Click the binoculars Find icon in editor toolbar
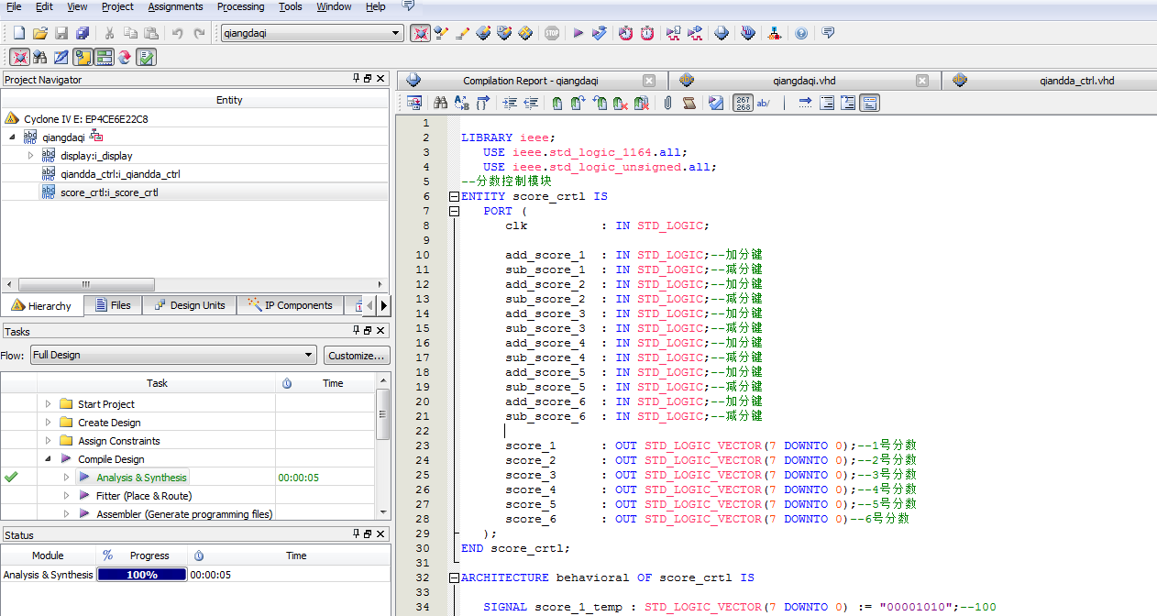1157x616 pixels. [441, 103]
